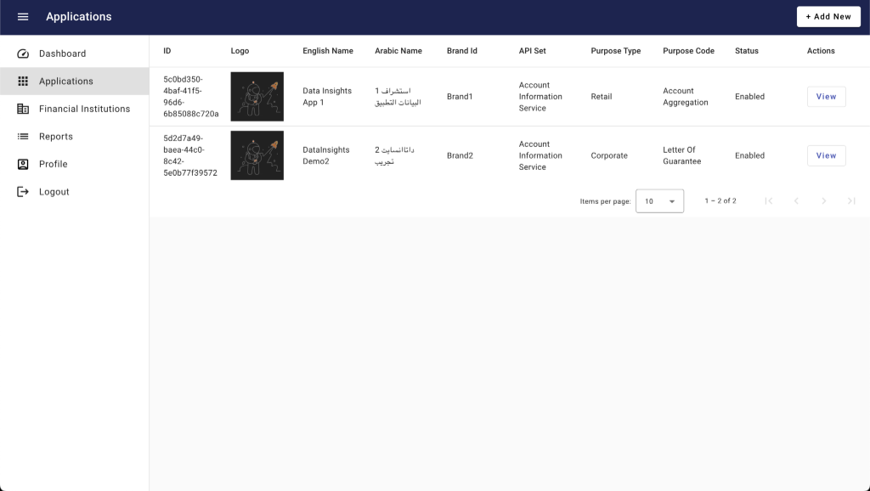Open Financial Institutions via its bank icon
The height and width of the screenshot is (491, 870).
click(x=23, y=109)
